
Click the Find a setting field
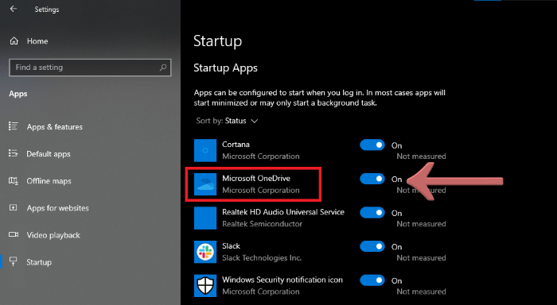(90, 68)
